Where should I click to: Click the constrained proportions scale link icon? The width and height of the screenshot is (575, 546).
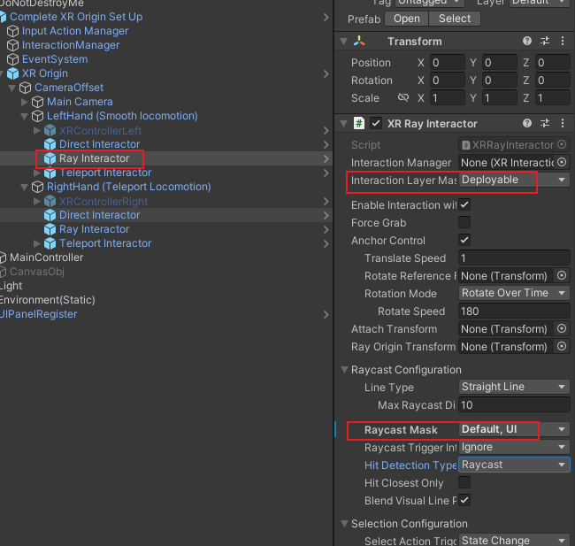(x=403, y=98)
